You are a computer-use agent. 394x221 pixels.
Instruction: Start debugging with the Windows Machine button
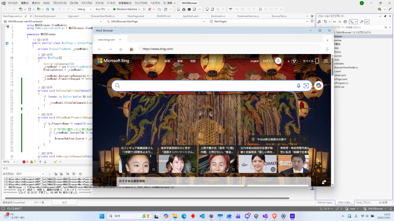tap(125, 9)
